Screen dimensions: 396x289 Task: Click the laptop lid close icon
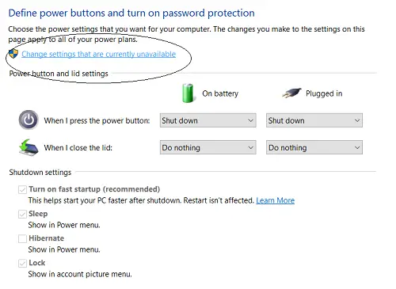(29, 147)
